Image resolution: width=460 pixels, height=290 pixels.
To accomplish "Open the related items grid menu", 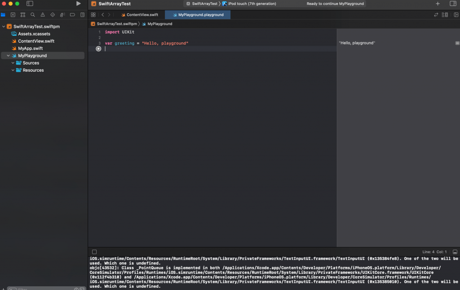I will click(x=93, y=15).
